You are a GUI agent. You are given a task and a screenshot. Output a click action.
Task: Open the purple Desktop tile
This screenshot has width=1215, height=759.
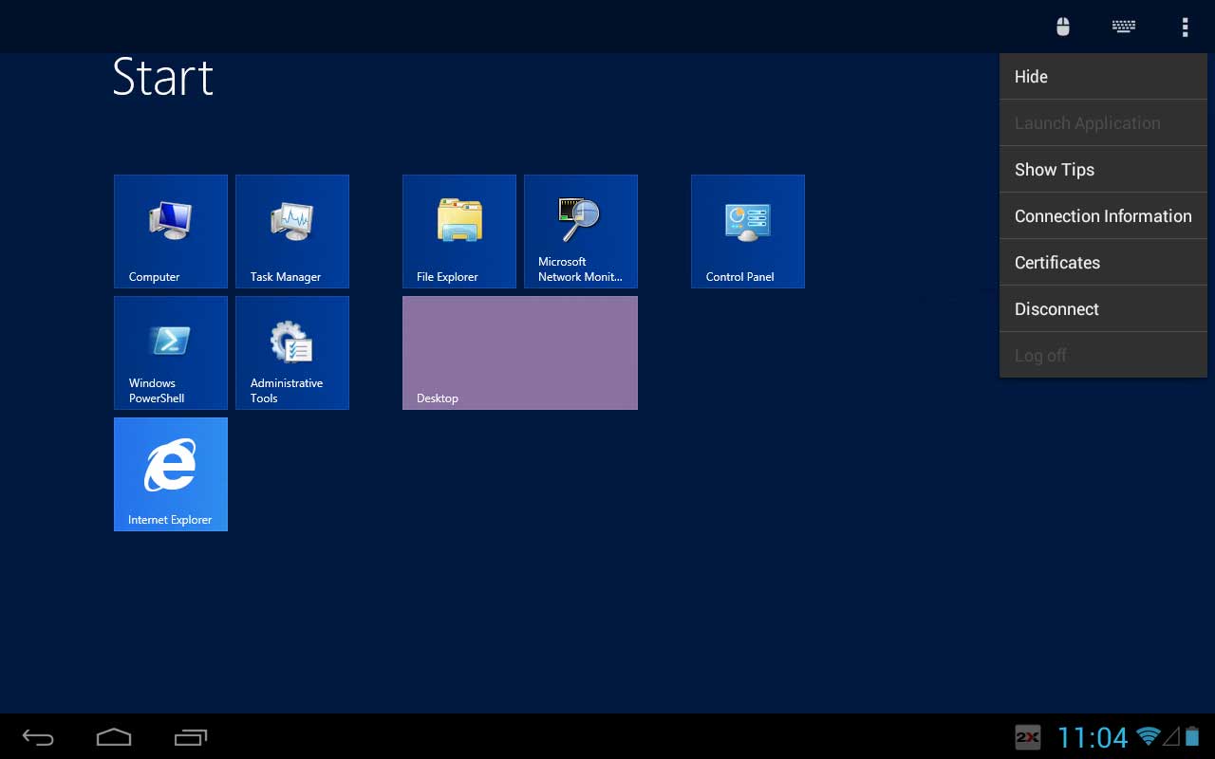click(x=520, y=353)
